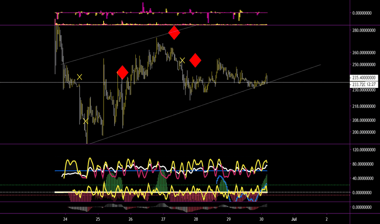Click the 208.00000000 price axis label
This screenshot has width=380, height=224.
[364, 121]
